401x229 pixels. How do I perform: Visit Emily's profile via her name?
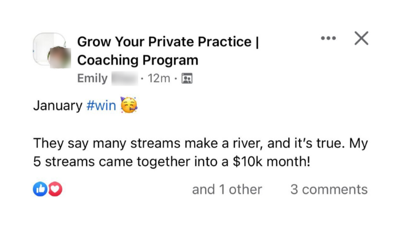[x=92, y=78]
